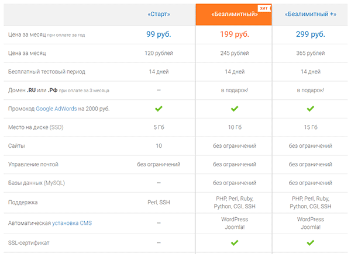Follow the установка CMS link
The width and height of the screenshot is (351, 254).
click(72, 223)
